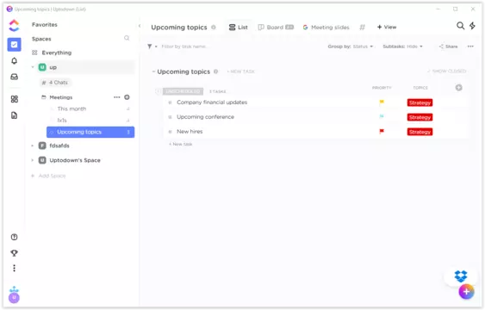
Task: Collapse the Uncategorized status group toggle
Action: point(158,91)
